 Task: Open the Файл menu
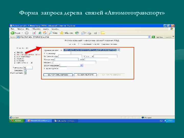(x=13, y=29)
